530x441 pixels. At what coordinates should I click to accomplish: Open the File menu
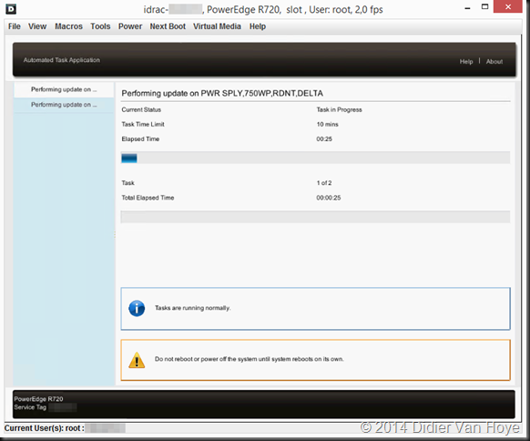point(15,26)
